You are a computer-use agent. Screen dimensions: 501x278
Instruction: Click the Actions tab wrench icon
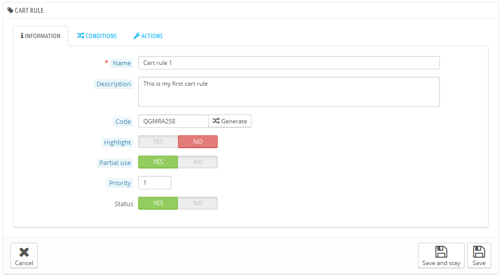point(137,36)
